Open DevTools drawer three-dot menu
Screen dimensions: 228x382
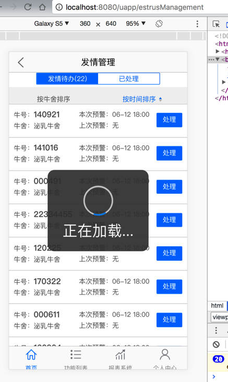click(x=216, y=330)
